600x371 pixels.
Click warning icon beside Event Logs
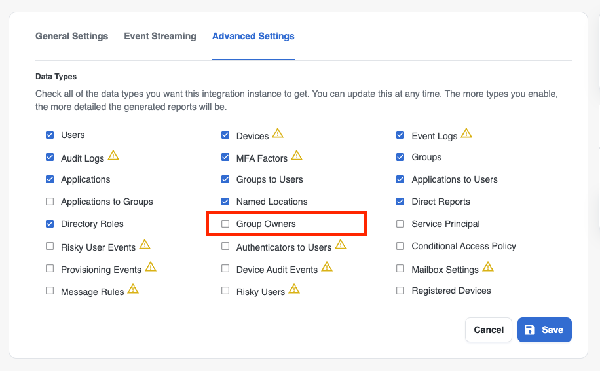pyautogui.click(x=466, y=133)
